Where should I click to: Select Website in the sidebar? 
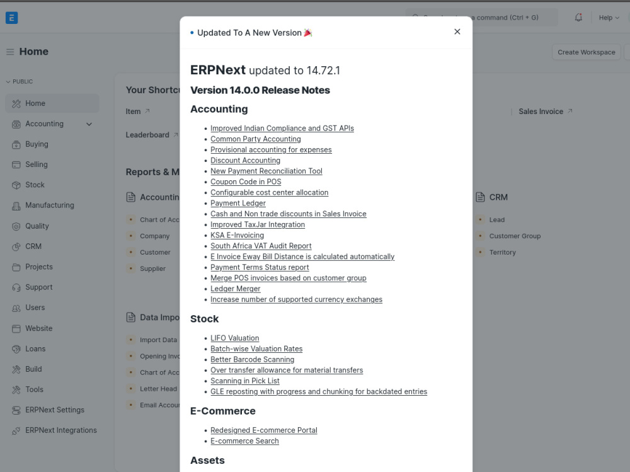click(x=52, y=328)
